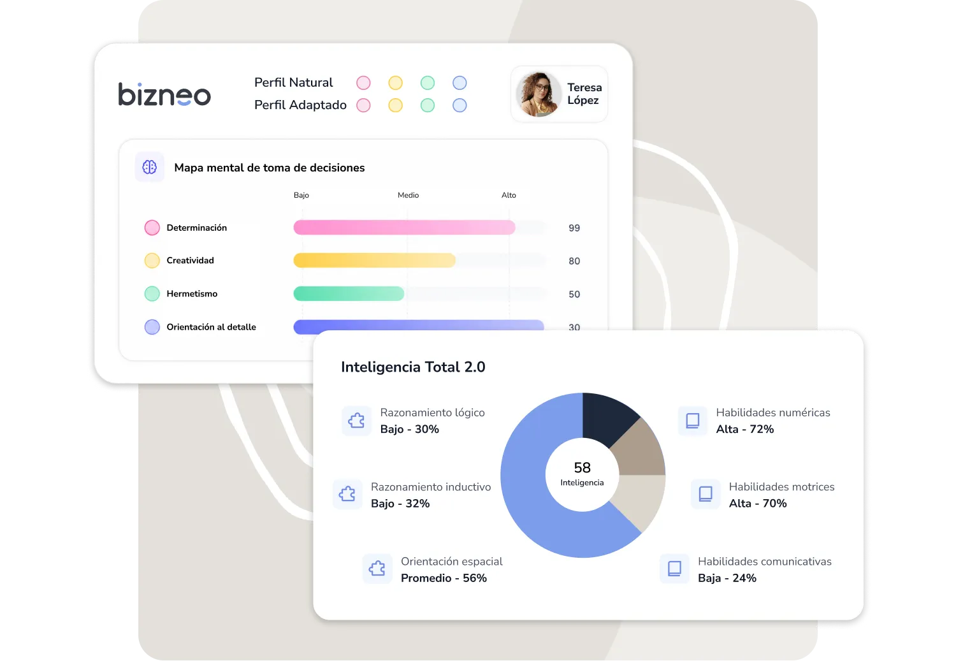Screen dimensions: 956x670
Task: Click the center 58 Inteligencia donut value
Action: coord(582,474)
